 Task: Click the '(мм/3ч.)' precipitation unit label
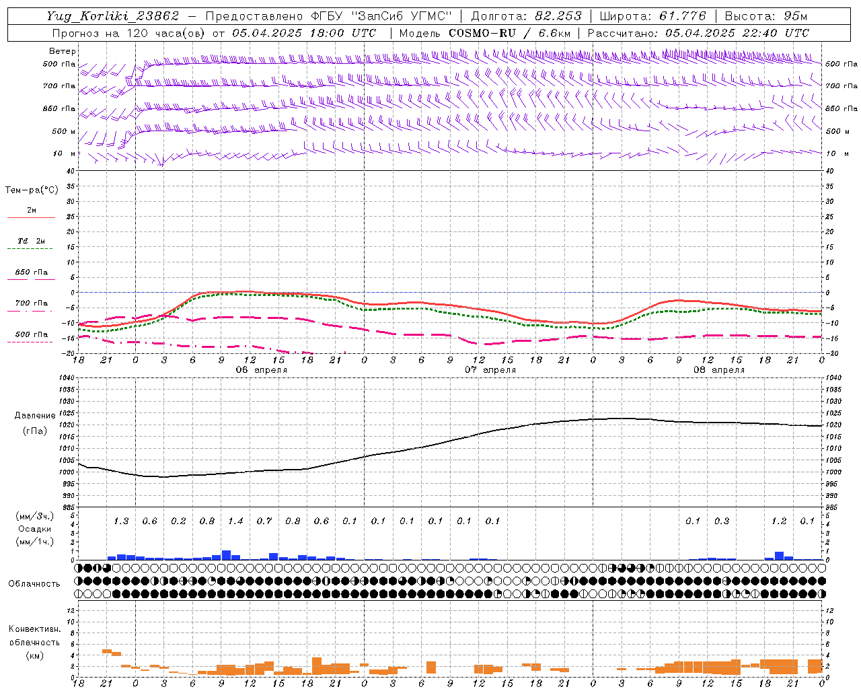[35, 516]
